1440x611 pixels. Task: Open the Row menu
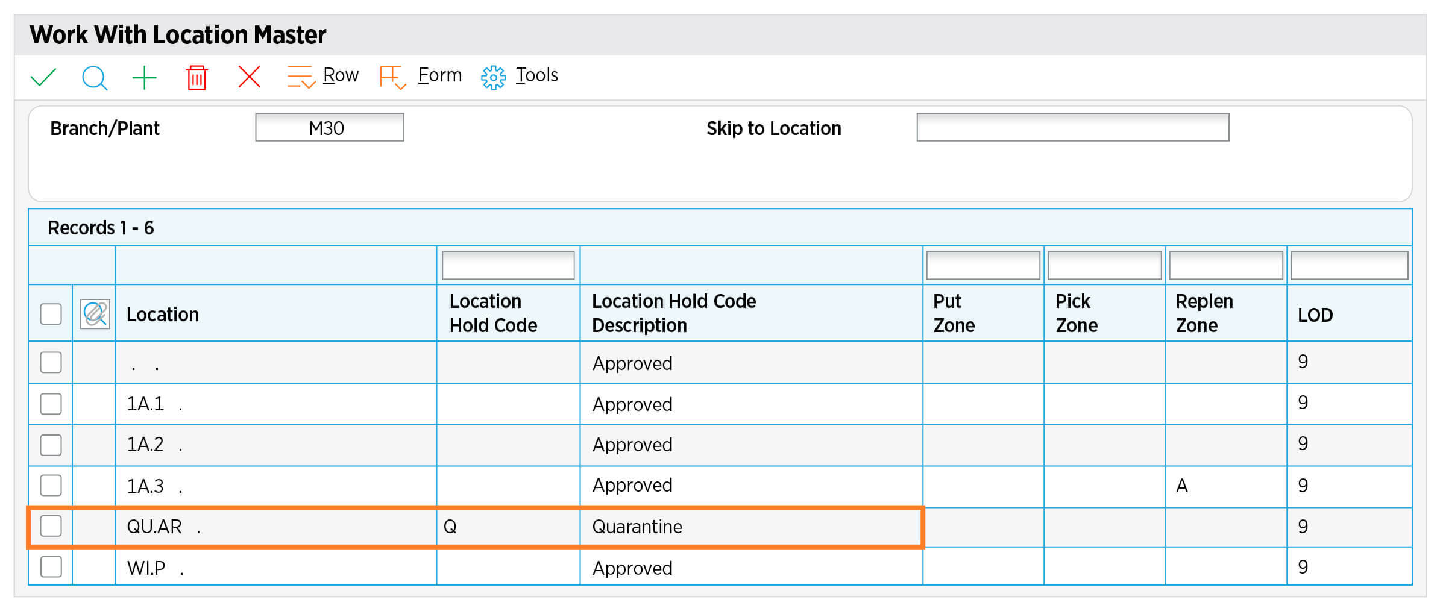tap(341, 75)
